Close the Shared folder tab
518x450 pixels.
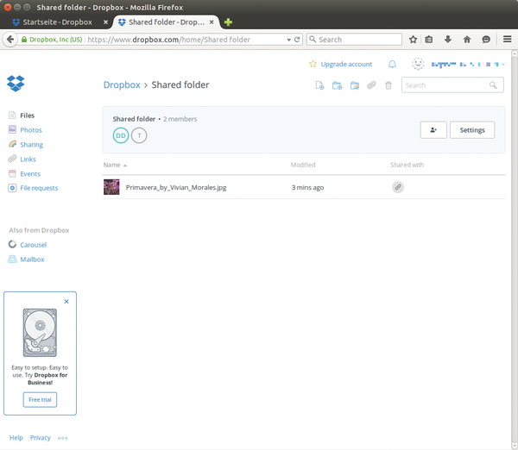coord(212,22)
